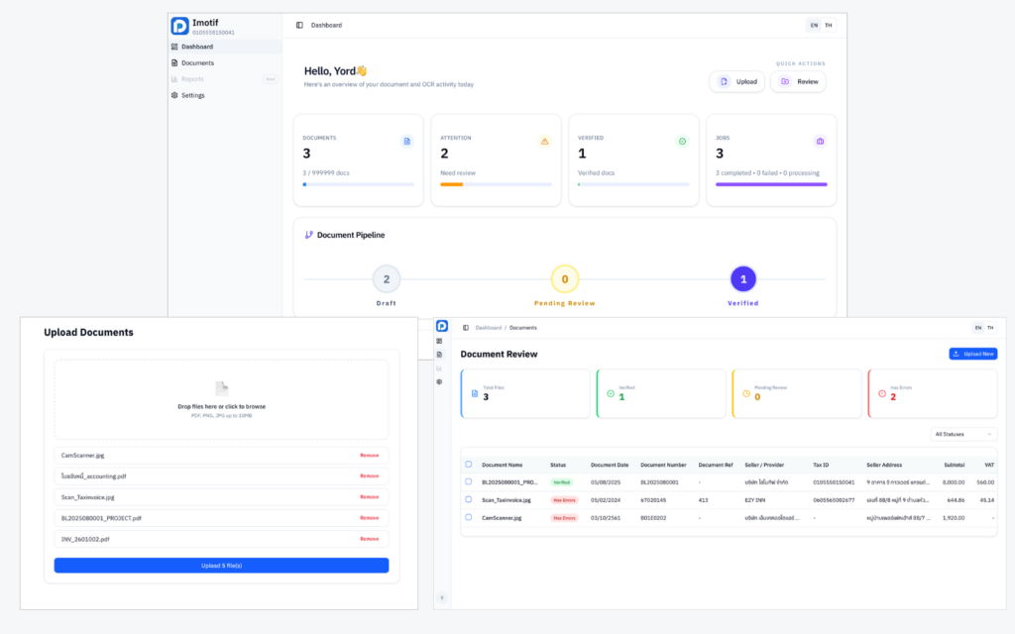Open the All Statuses filter dropdown
The image size is (1015, 634).
click(x=961, y=433)
